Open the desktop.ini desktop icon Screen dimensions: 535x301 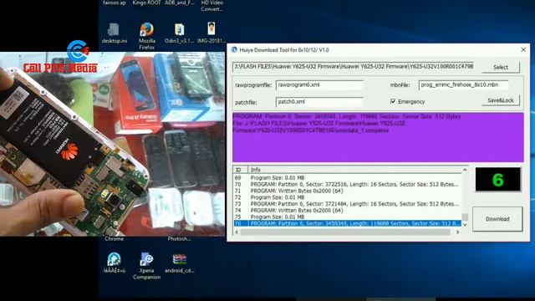[114, 33]
